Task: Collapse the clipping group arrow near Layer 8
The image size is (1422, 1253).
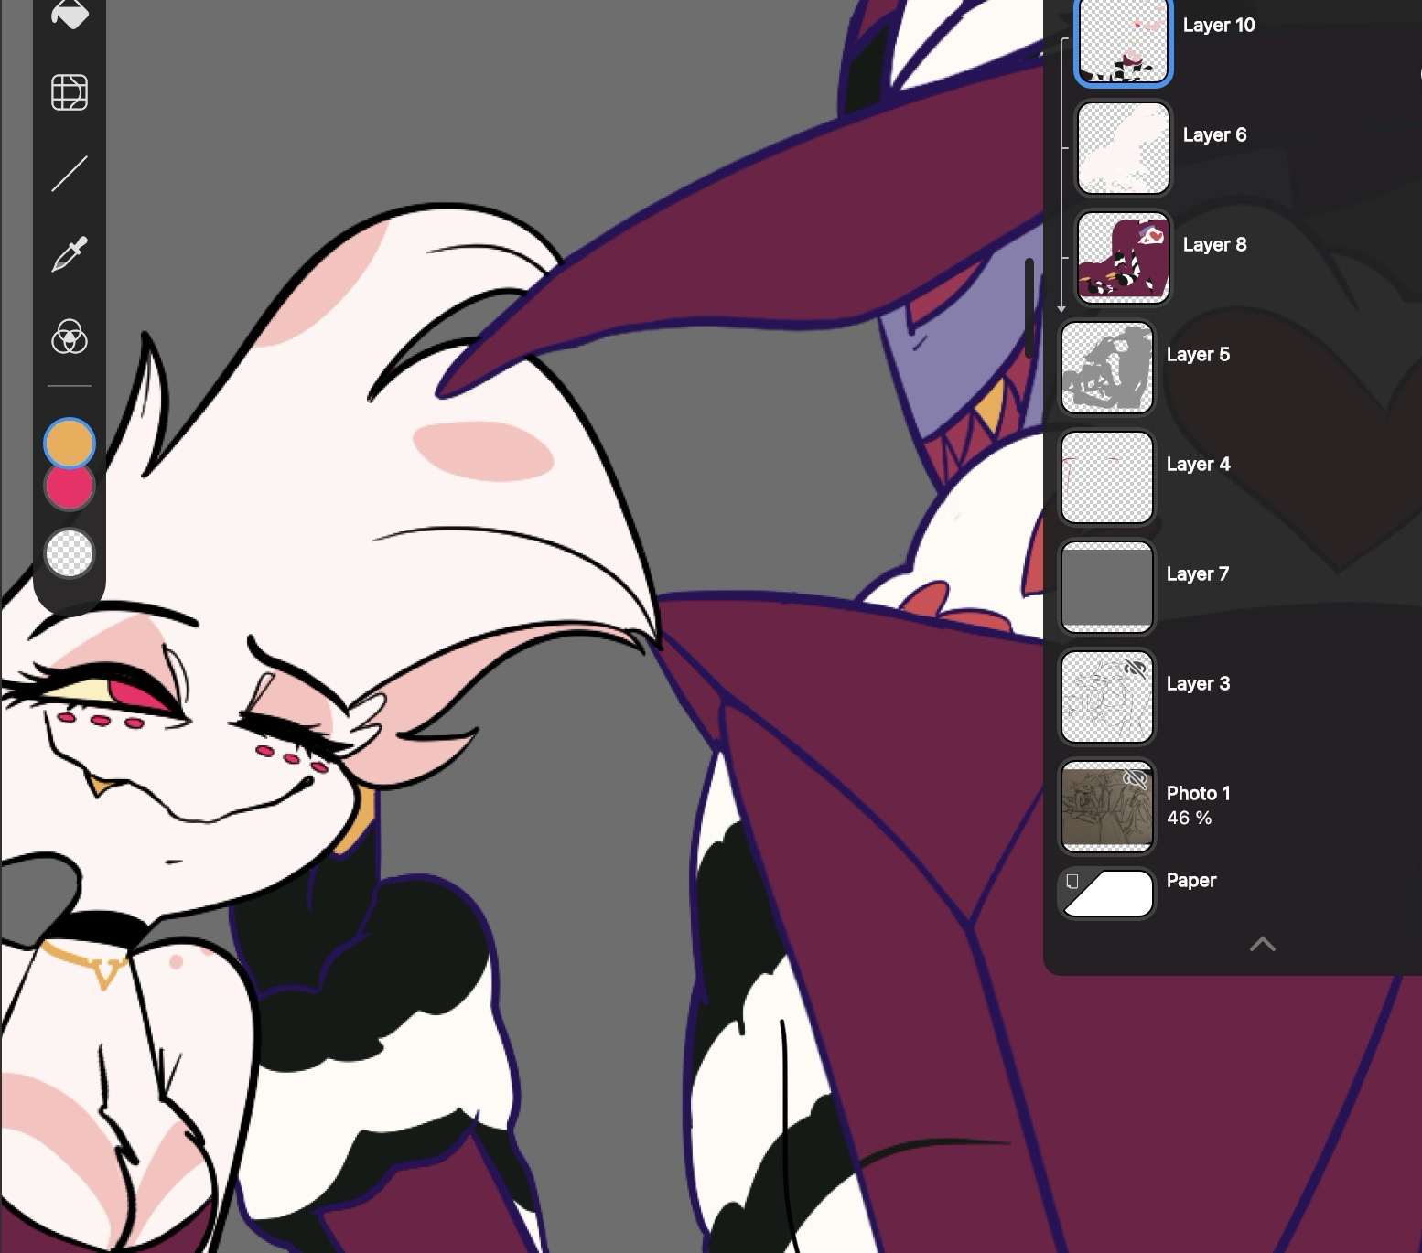Action: pos(1061,308)
